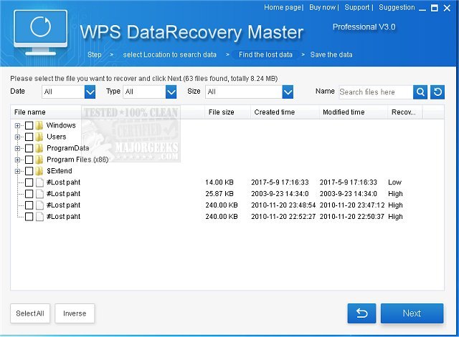This screenshot has width=459, height=337.
Task: Open the Date filter dropdown
Action: tap(90, 92)
